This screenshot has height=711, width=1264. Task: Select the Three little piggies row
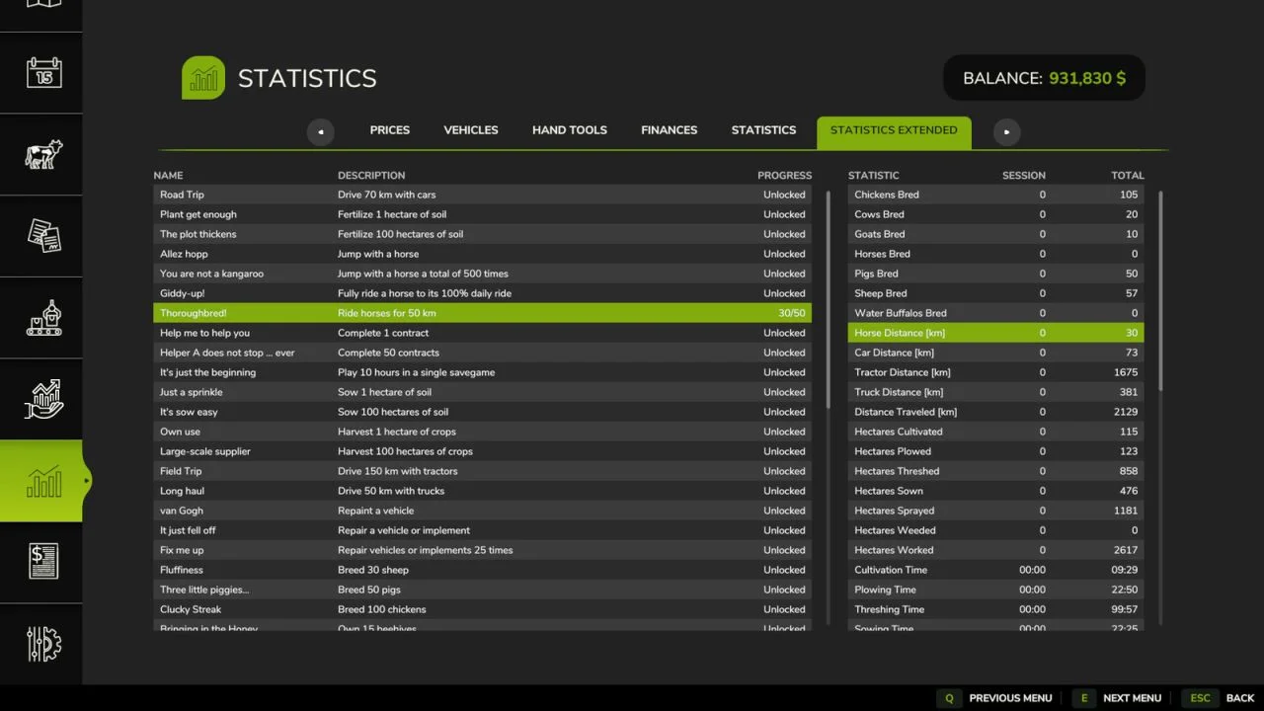pos(482,590)
